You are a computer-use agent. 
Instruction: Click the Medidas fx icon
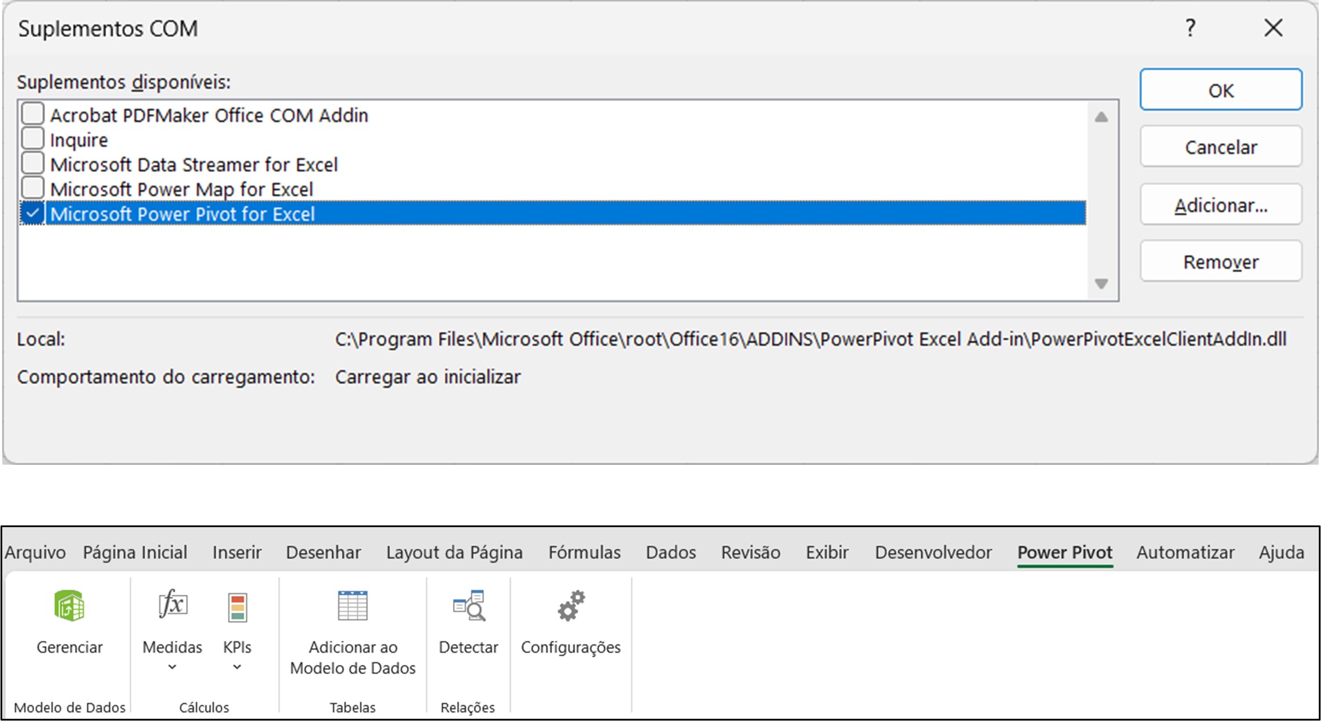click(173, 605)
